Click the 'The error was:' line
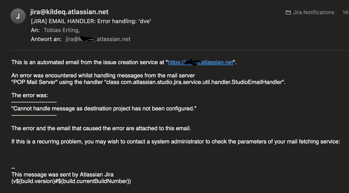The width and height of the screenshot is (349, 193). point(30,95)
